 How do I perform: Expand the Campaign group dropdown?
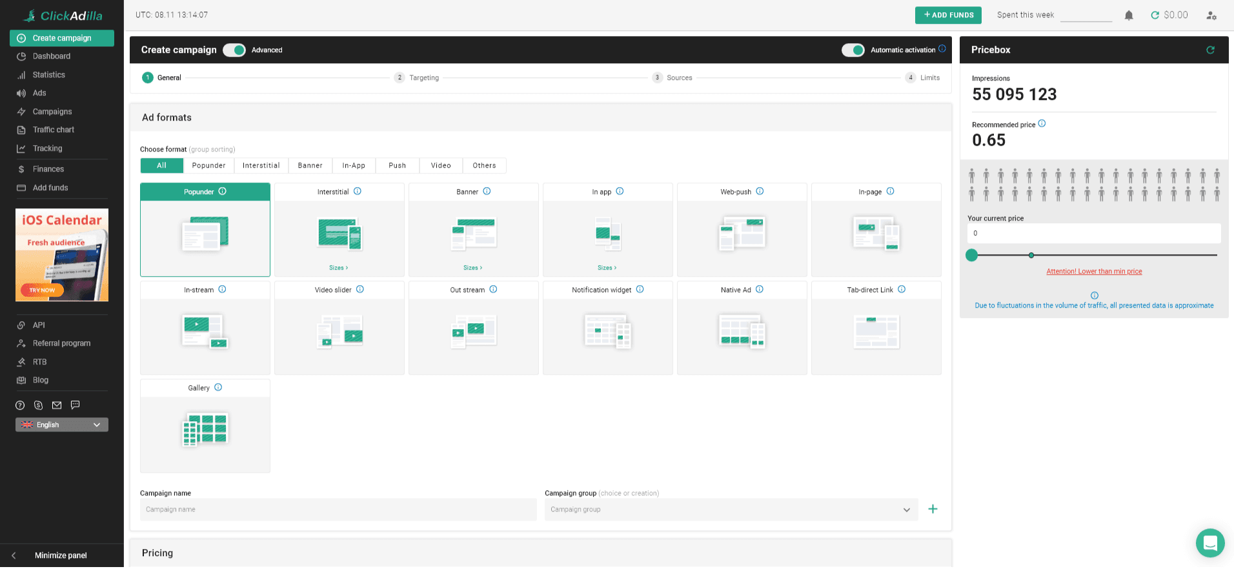tap(906, 510)
